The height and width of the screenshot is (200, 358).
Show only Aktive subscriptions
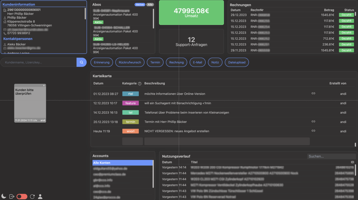(140, 5)
